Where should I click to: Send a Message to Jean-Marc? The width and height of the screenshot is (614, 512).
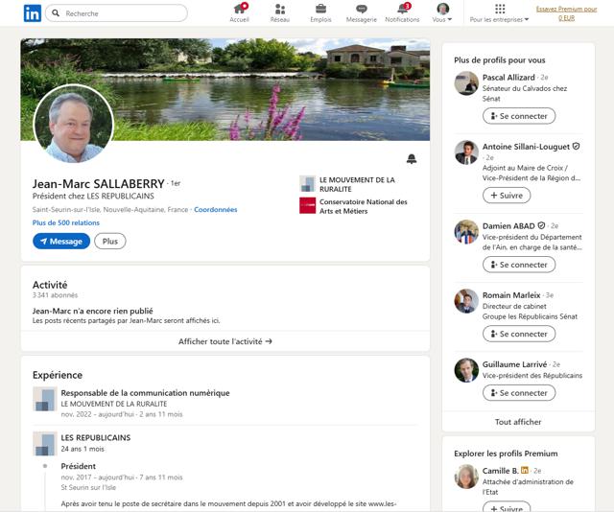pyautogui.click(x=60, y=242)
